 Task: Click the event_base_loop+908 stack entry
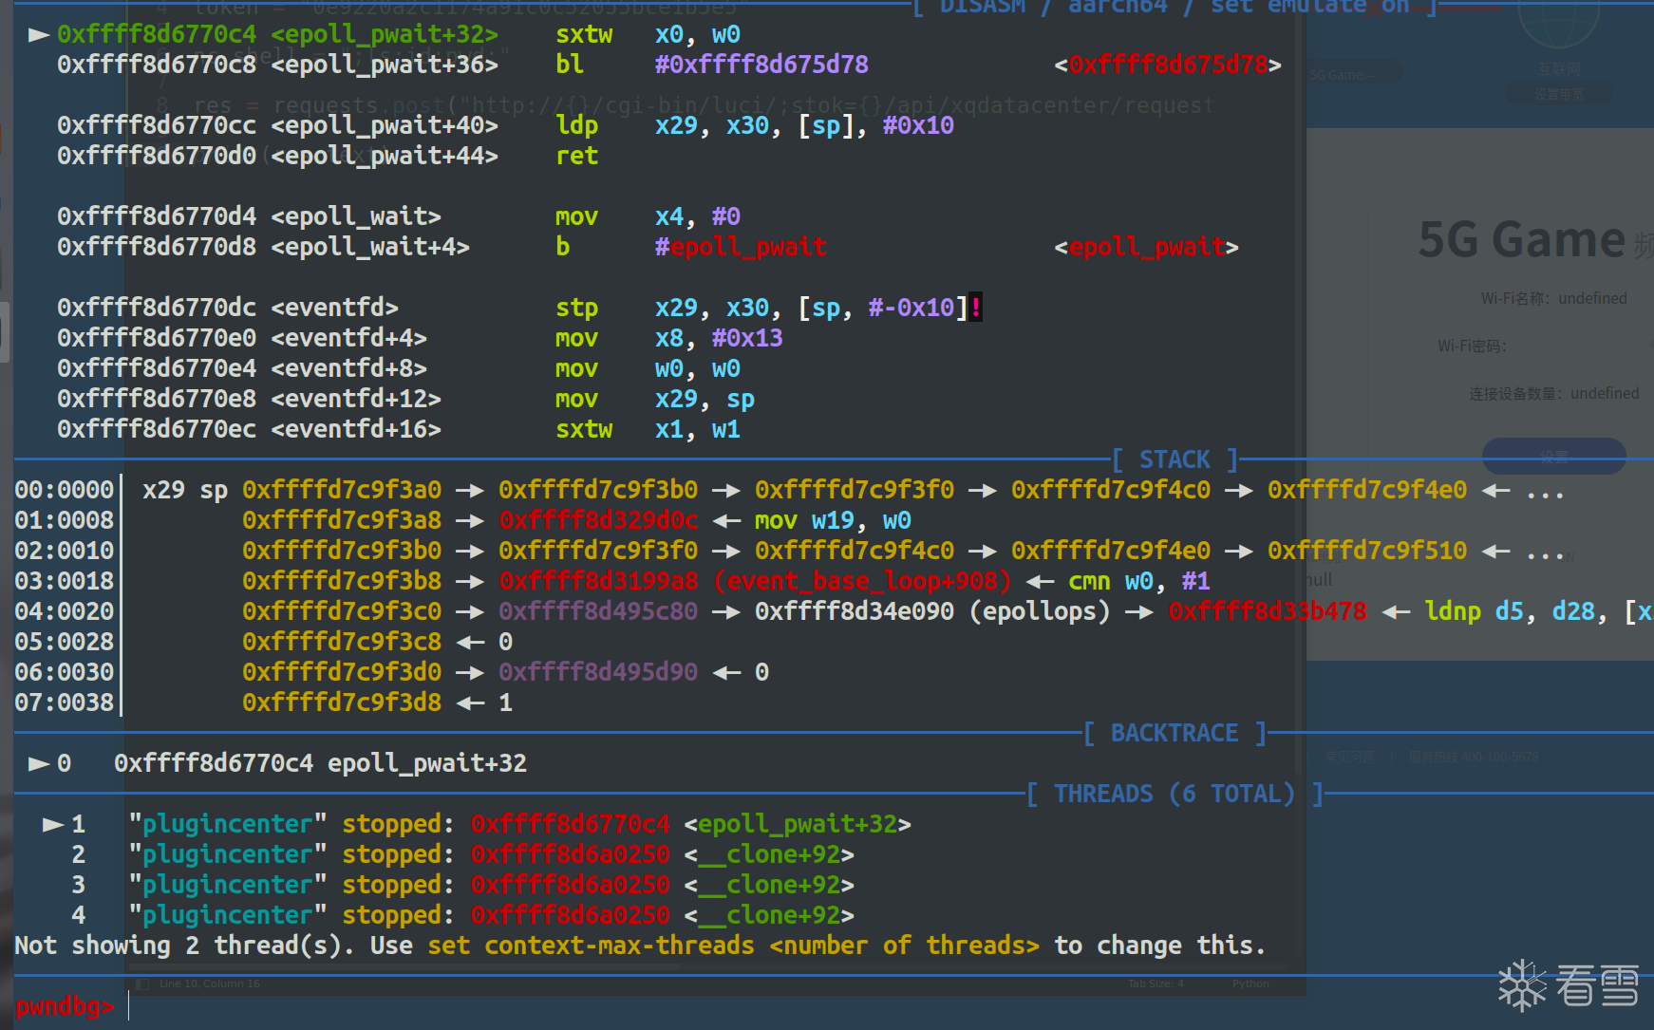point(862,581)
